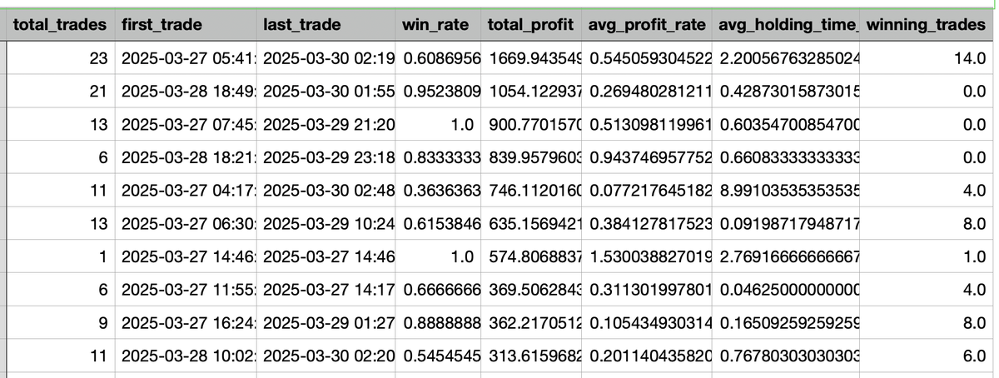
Task: Select first_trade cell 2025-03-27 07:45
Action: 185,123
